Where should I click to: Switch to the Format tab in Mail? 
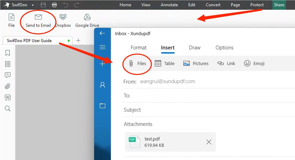pos(138,48)
